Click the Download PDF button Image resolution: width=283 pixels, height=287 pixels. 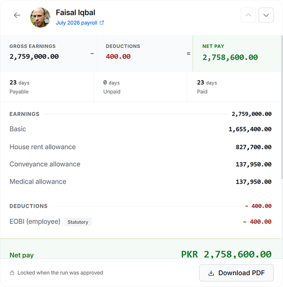coord(236,273)
